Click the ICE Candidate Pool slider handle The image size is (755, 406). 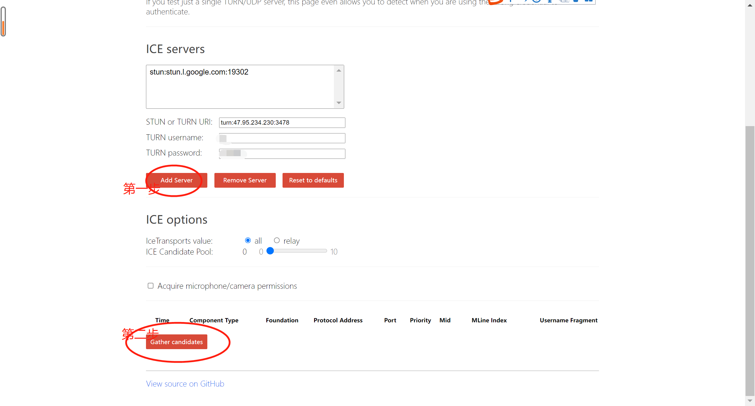[x=270, y=251]
